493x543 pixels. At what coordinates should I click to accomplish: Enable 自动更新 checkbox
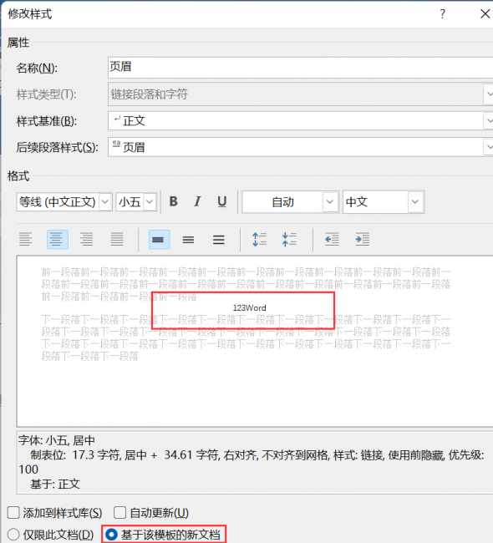pyautogui.click(x=119, y=513)
